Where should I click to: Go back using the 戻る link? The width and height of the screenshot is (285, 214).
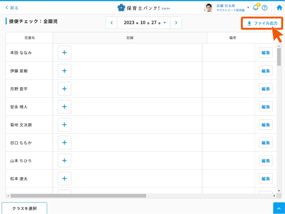click(x=12, y=8)
